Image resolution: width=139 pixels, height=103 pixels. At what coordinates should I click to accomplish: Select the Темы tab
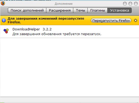[x=80, y=10]
